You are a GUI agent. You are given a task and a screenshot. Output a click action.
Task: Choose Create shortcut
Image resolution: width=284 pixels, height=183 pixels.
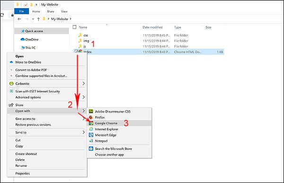[47, 154]
